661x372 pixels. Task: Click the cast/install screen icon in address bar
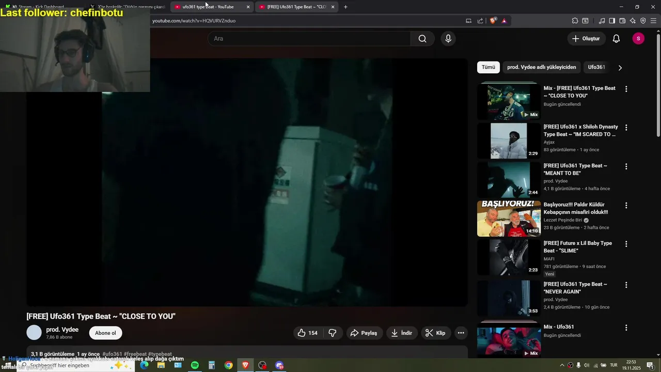469,21
